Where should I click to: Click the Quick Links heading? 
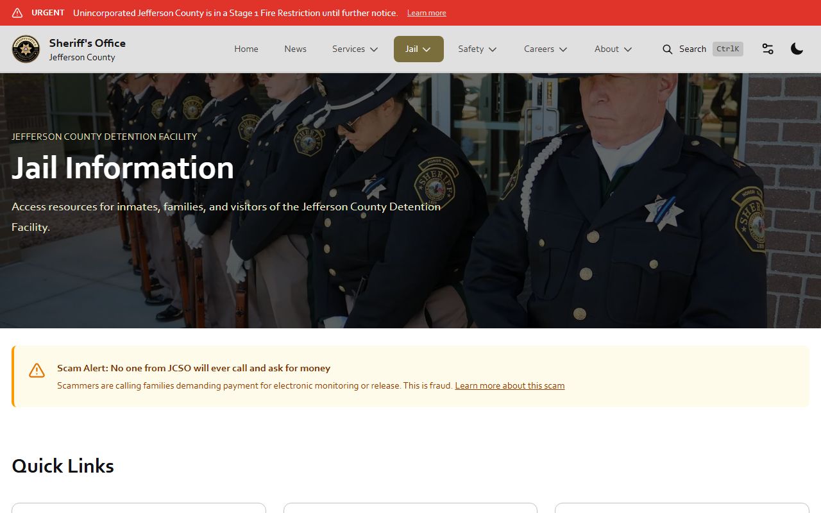point(63,466)
